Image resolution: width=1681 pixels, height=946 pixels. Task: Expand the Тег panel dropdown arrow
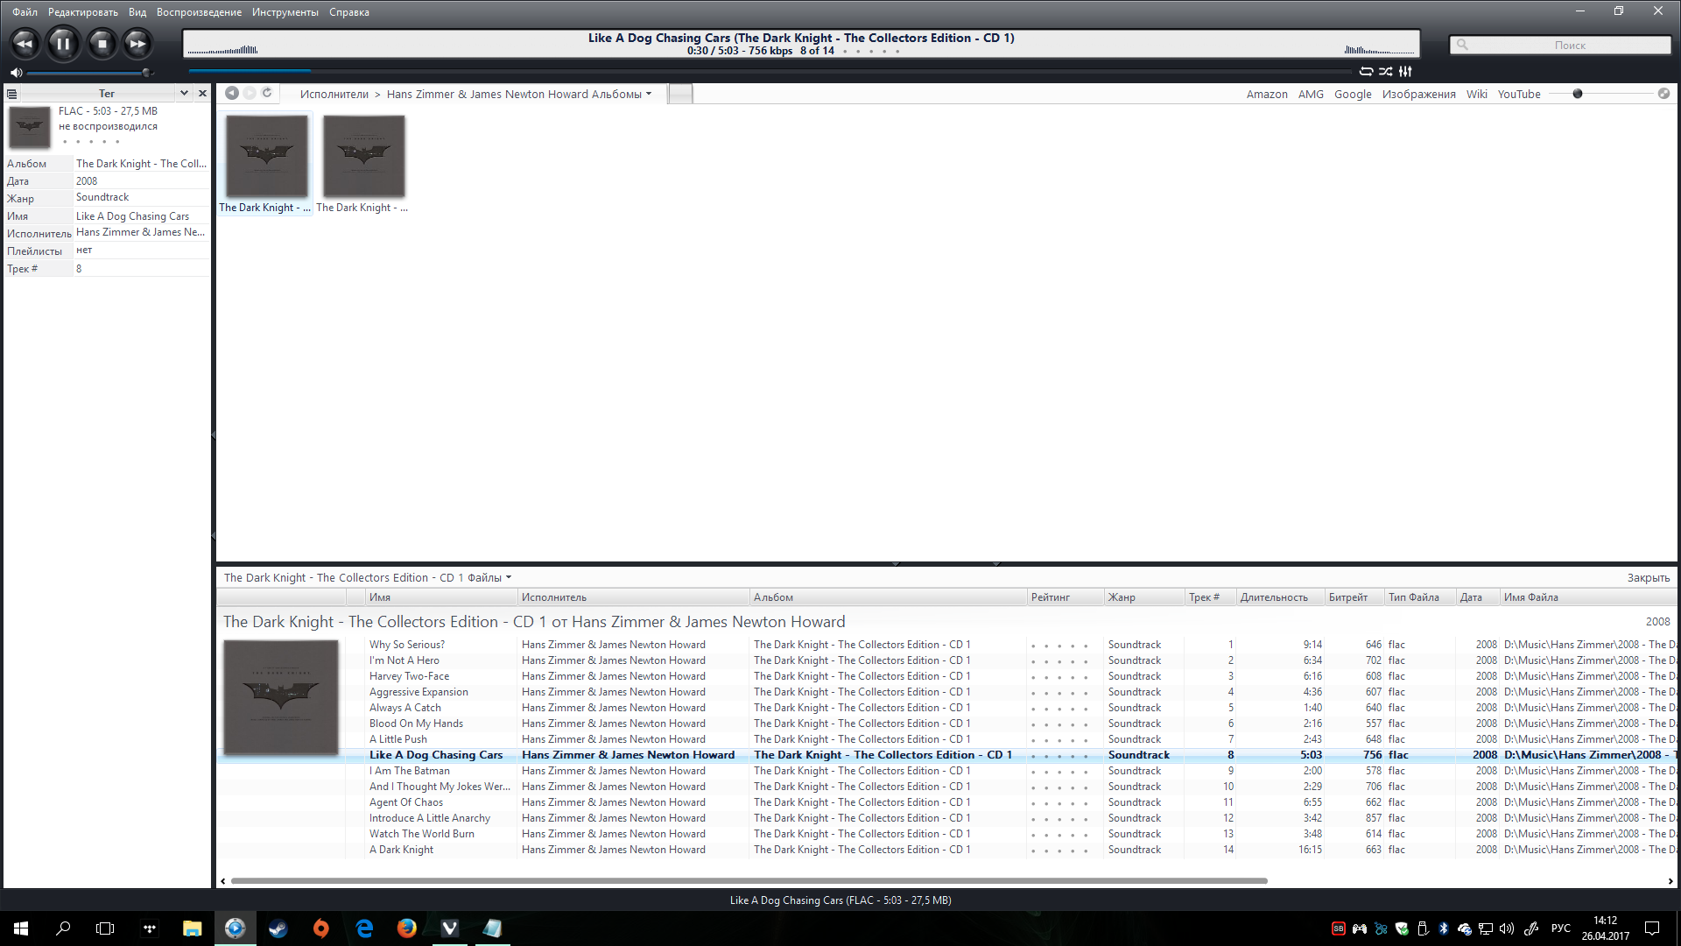click(x=184, y=93)
